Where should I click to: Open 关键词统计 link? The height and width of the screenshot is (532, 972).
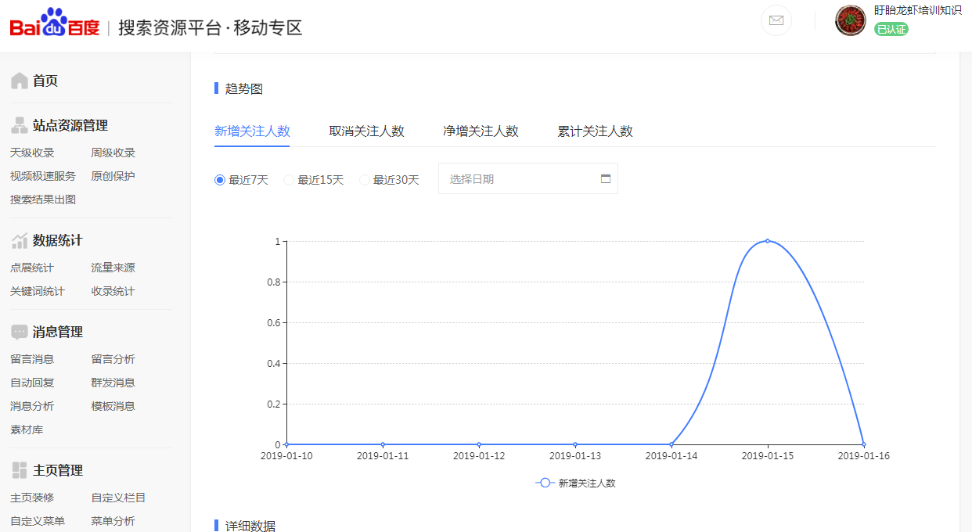(38, 291)
